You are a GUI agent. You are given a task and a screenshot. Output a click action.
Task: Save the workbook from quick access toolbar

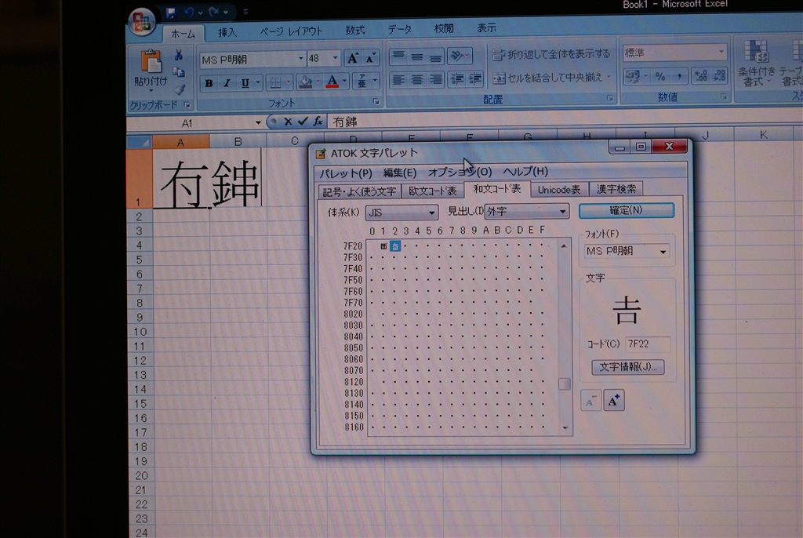170,13
